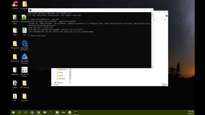
Task: Click navigation pane scroll down arrow
Action: [x=70, y=82]
